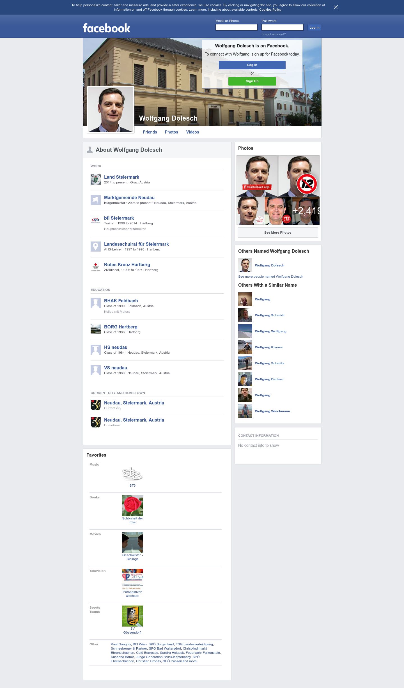Screen dimensions: 404x688
Task: Open the Paul Gangoly link
Action: pyautogui.click(x=121, y=644)
